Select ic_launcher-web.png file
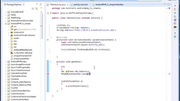Screen dimensions: 180x101 pos(23,53)
